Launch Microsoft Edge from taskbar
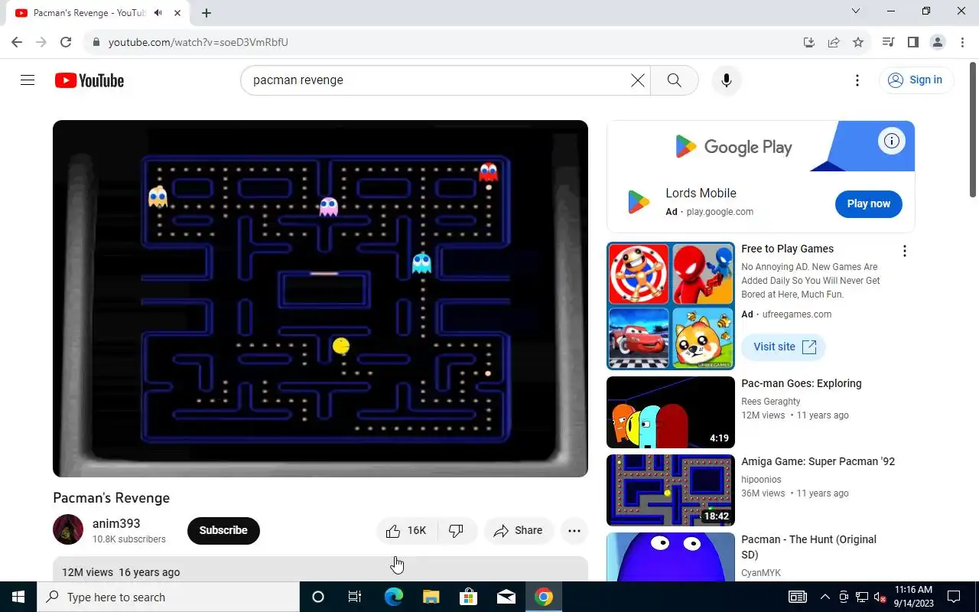This screenshot has width=979, height=612. click(393, 597)
